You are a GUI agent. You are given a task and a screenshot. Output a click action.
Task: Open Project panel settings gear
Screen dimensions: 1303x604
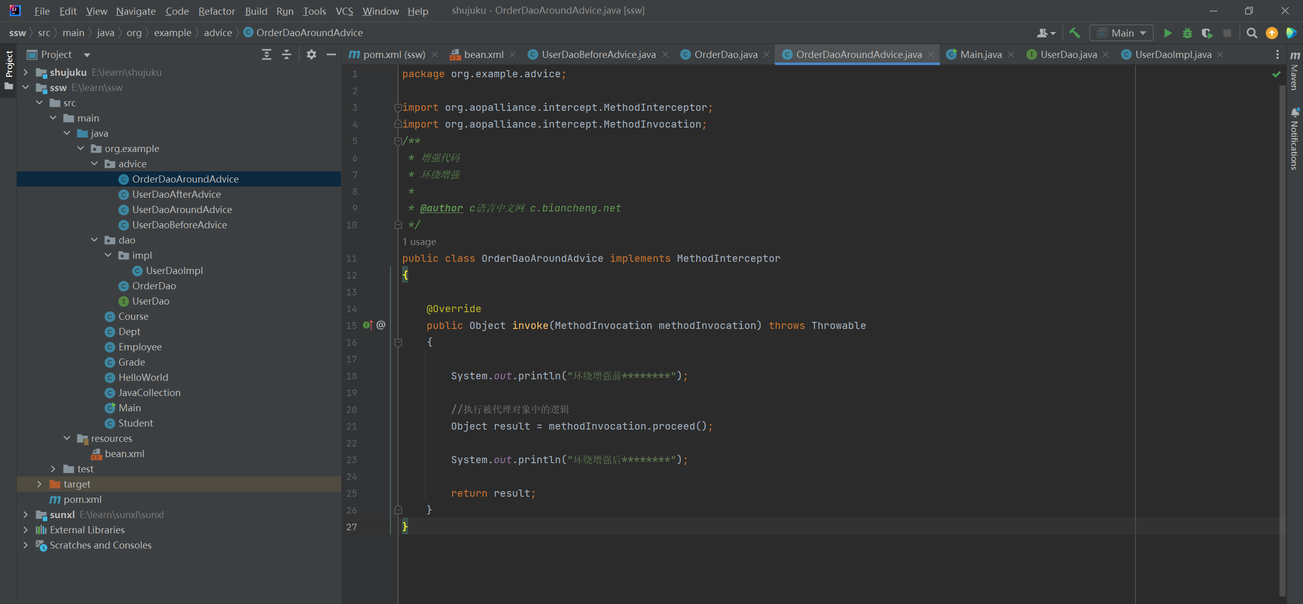tap(311, 54)
